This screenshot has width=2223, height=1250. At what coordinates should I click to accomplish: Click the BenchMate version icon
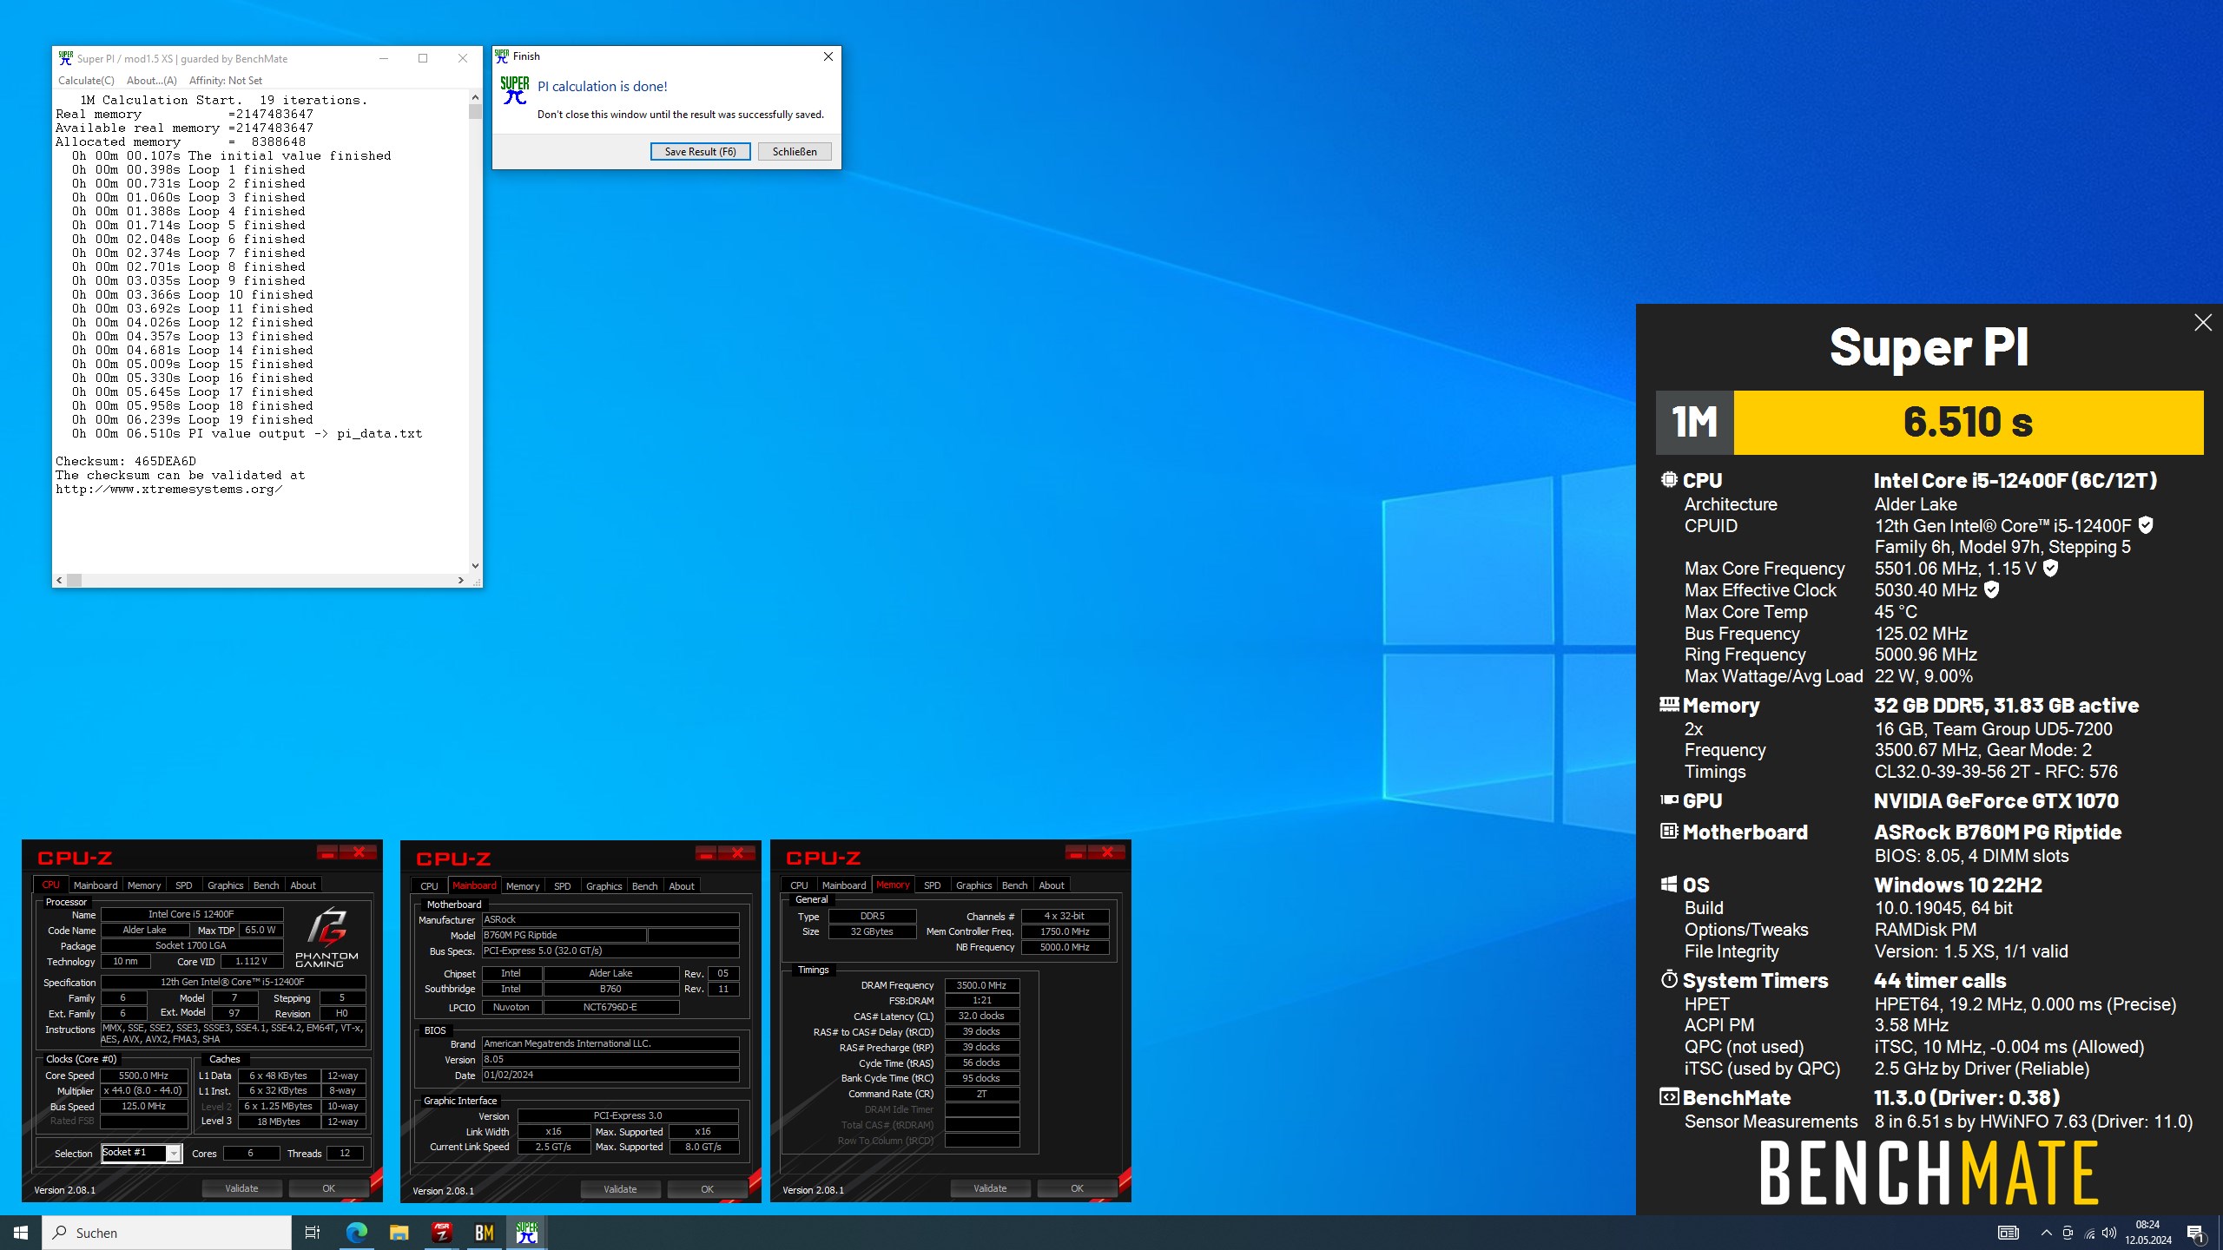(x=1668, y=1096)
